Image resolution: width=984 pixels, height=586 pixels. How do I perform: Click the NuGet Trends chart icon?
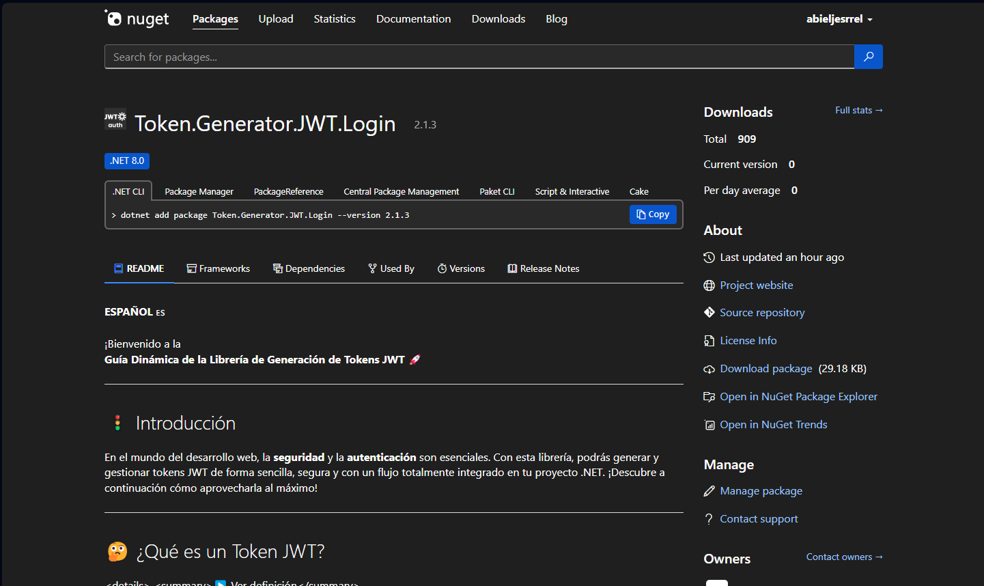coord(709,425)
